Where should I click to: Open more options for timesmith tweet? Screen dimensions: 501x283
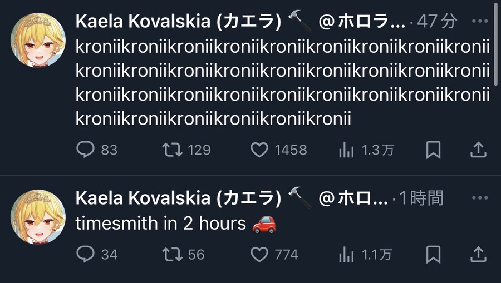point(479,197)
